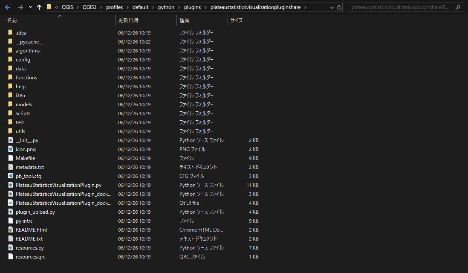
Task: Expand address bar history dropdown
Action: [332, 8]
